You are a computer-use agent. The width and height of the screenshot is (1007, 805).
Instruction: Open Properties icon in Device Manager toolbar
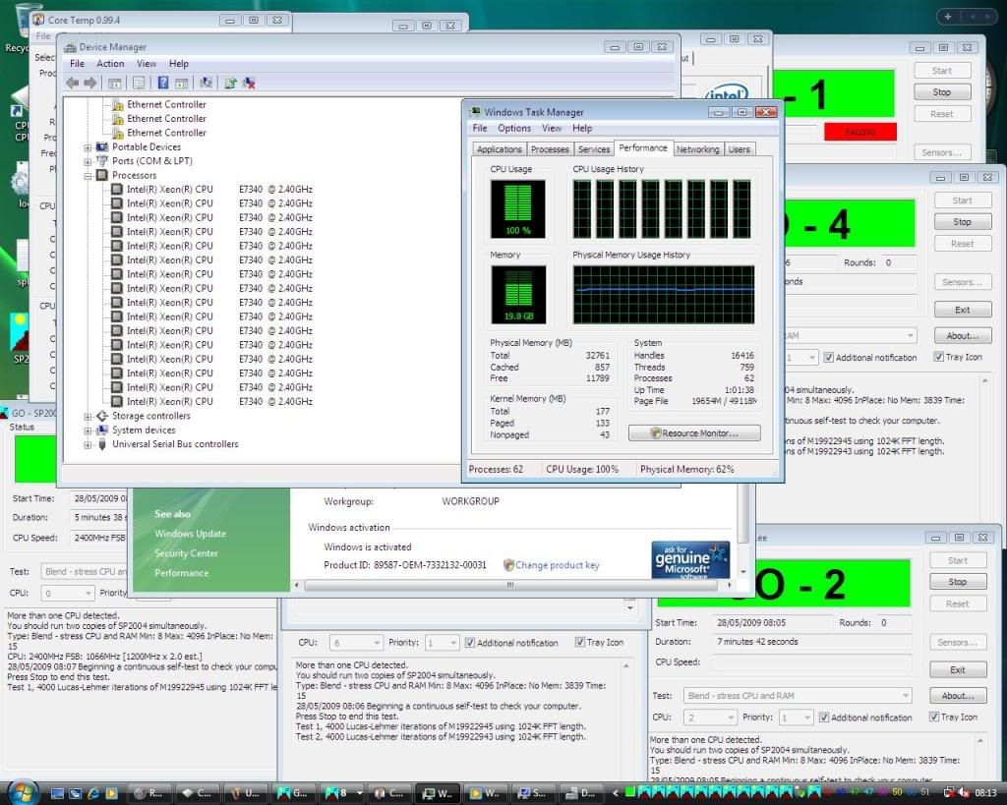[138, 83]
